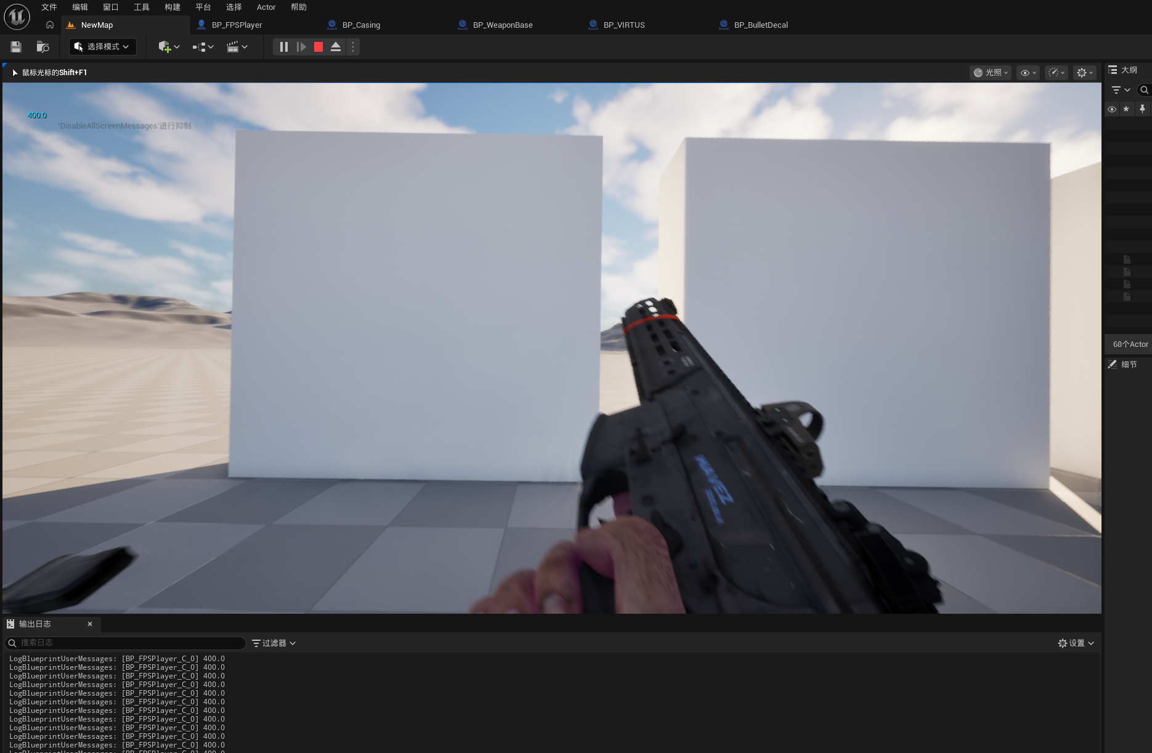Open the 光照 view mode dropdown
The image size is (1152, 753).
click(x=991, y=73)
